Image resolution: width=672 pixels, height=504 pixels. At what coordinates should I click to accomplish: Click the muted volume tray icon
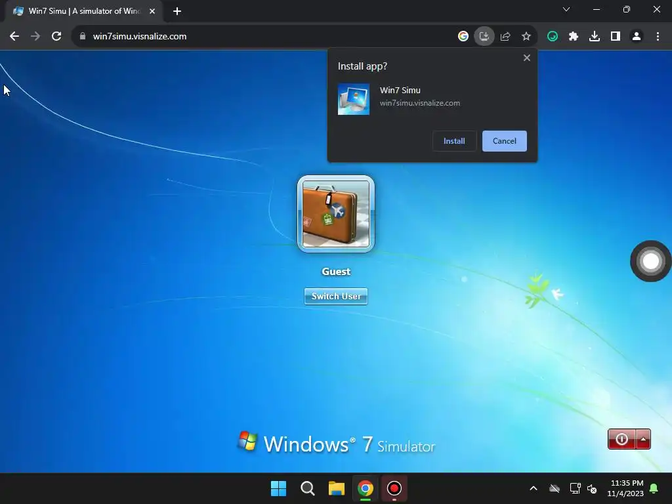pyautogui.click(x=592, y=488)
